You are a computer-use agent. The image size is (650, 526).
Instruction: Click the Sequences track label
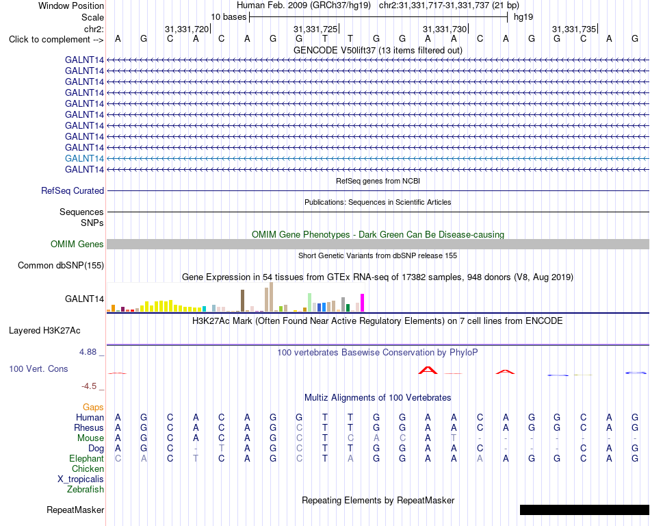(x=81, y=212)
